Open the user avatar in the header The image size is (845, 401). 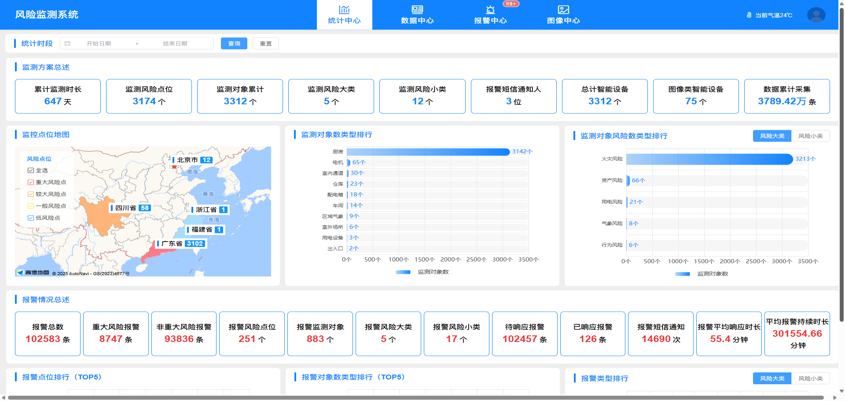click(x=816, y=15)
